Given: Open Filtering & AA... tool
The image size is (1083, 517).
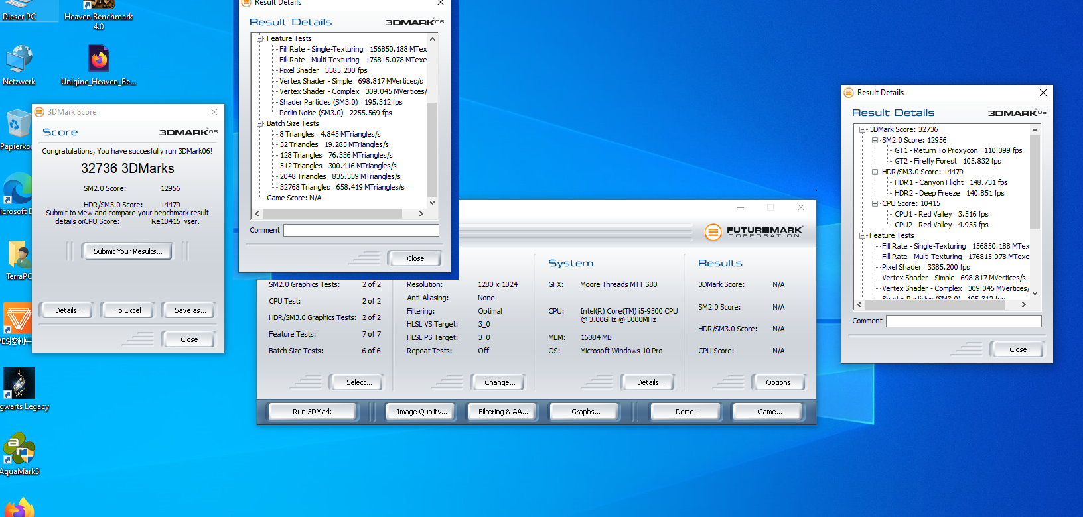Looking at the screenshot, I should click(503, 412).
